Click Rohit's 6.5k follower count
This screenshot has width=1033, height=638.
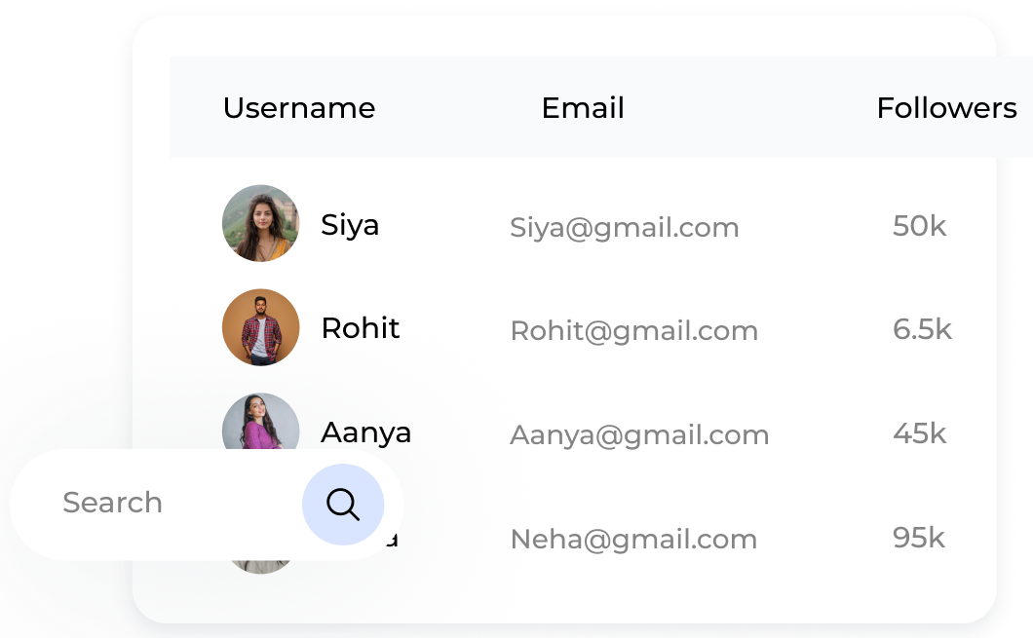(x=922, y=329)
